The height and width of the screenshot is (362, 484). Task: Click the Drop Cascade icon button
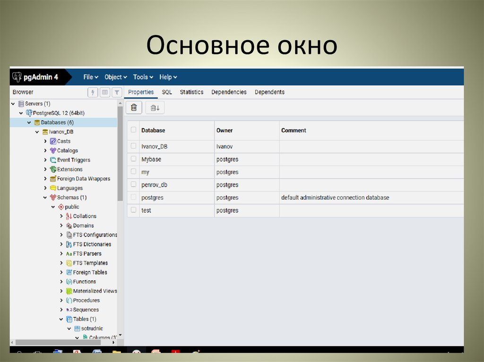coord(155,108)
